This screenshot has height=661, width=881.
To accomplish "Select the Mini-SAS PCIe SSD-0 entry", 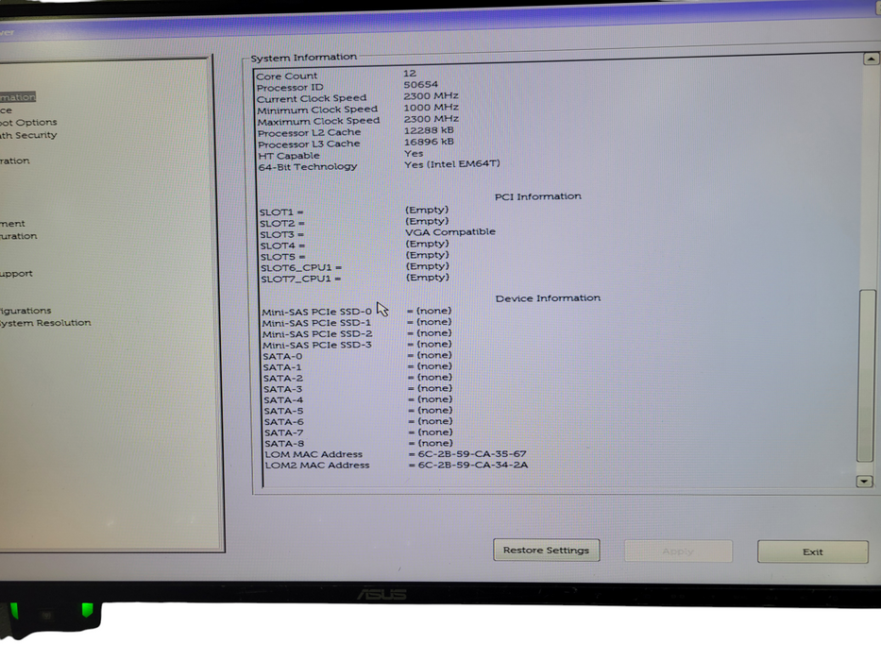I will [359, 311].
